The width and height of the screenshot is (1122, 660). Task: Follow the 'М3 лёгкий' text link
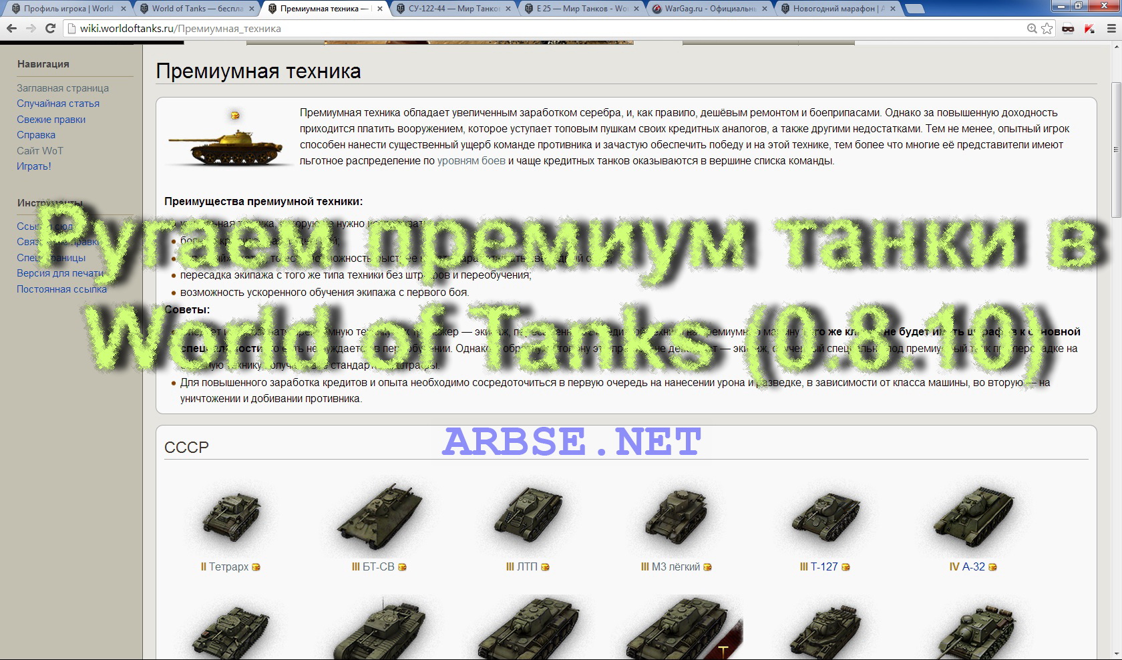pyautogui.click(x=676, y=567)
